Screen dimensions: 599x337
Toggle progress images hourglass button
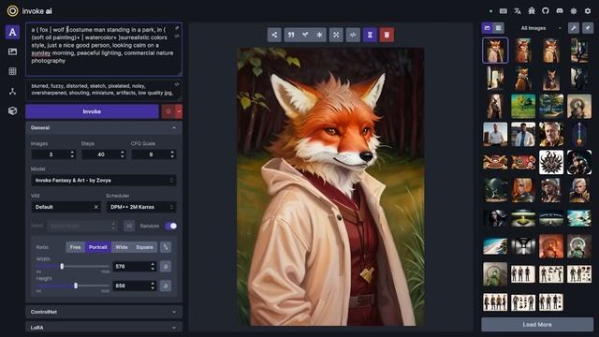click(x=370, y=35)
